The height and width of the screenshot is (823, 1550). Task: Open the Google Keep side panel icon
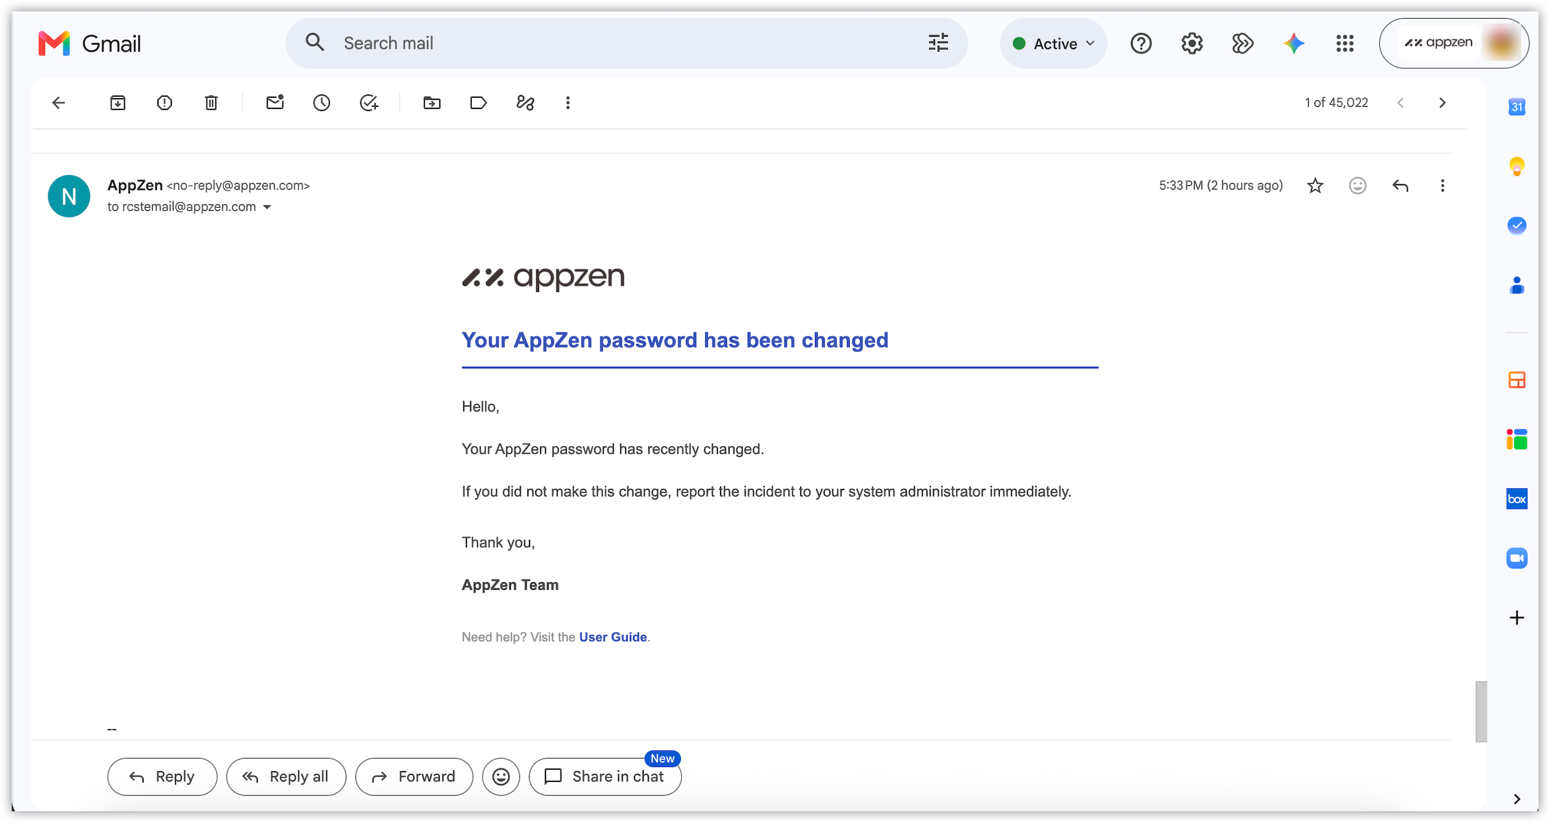tap(1516, 166)
